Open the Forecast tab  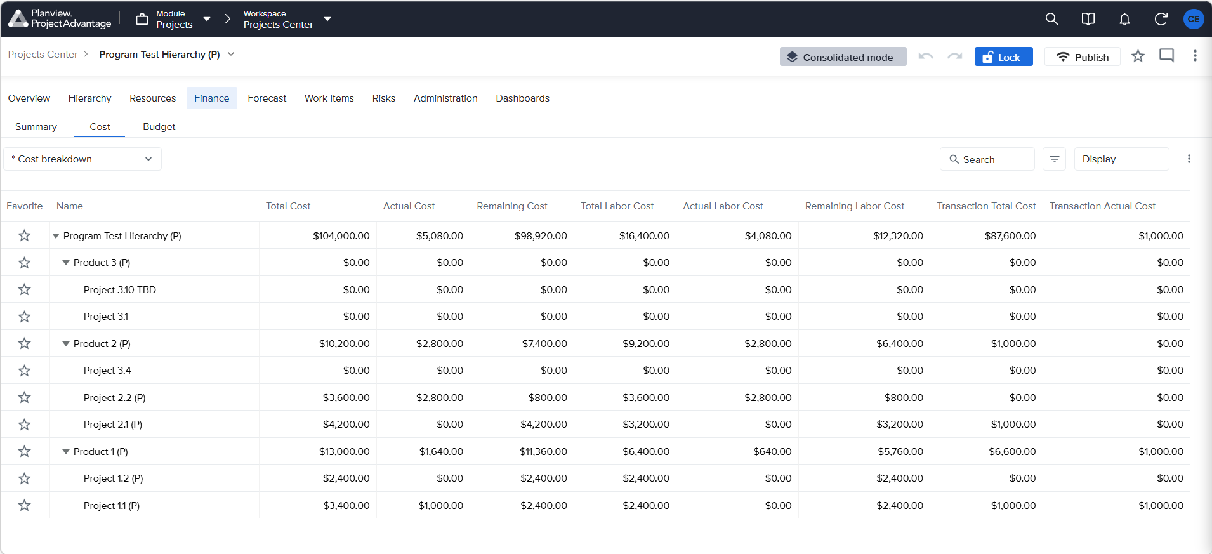click(x=267, y=98)
